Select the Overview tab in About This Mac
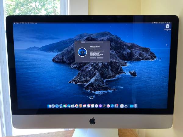Viewport: 183px width, 137px height. [x=83, y=42]
